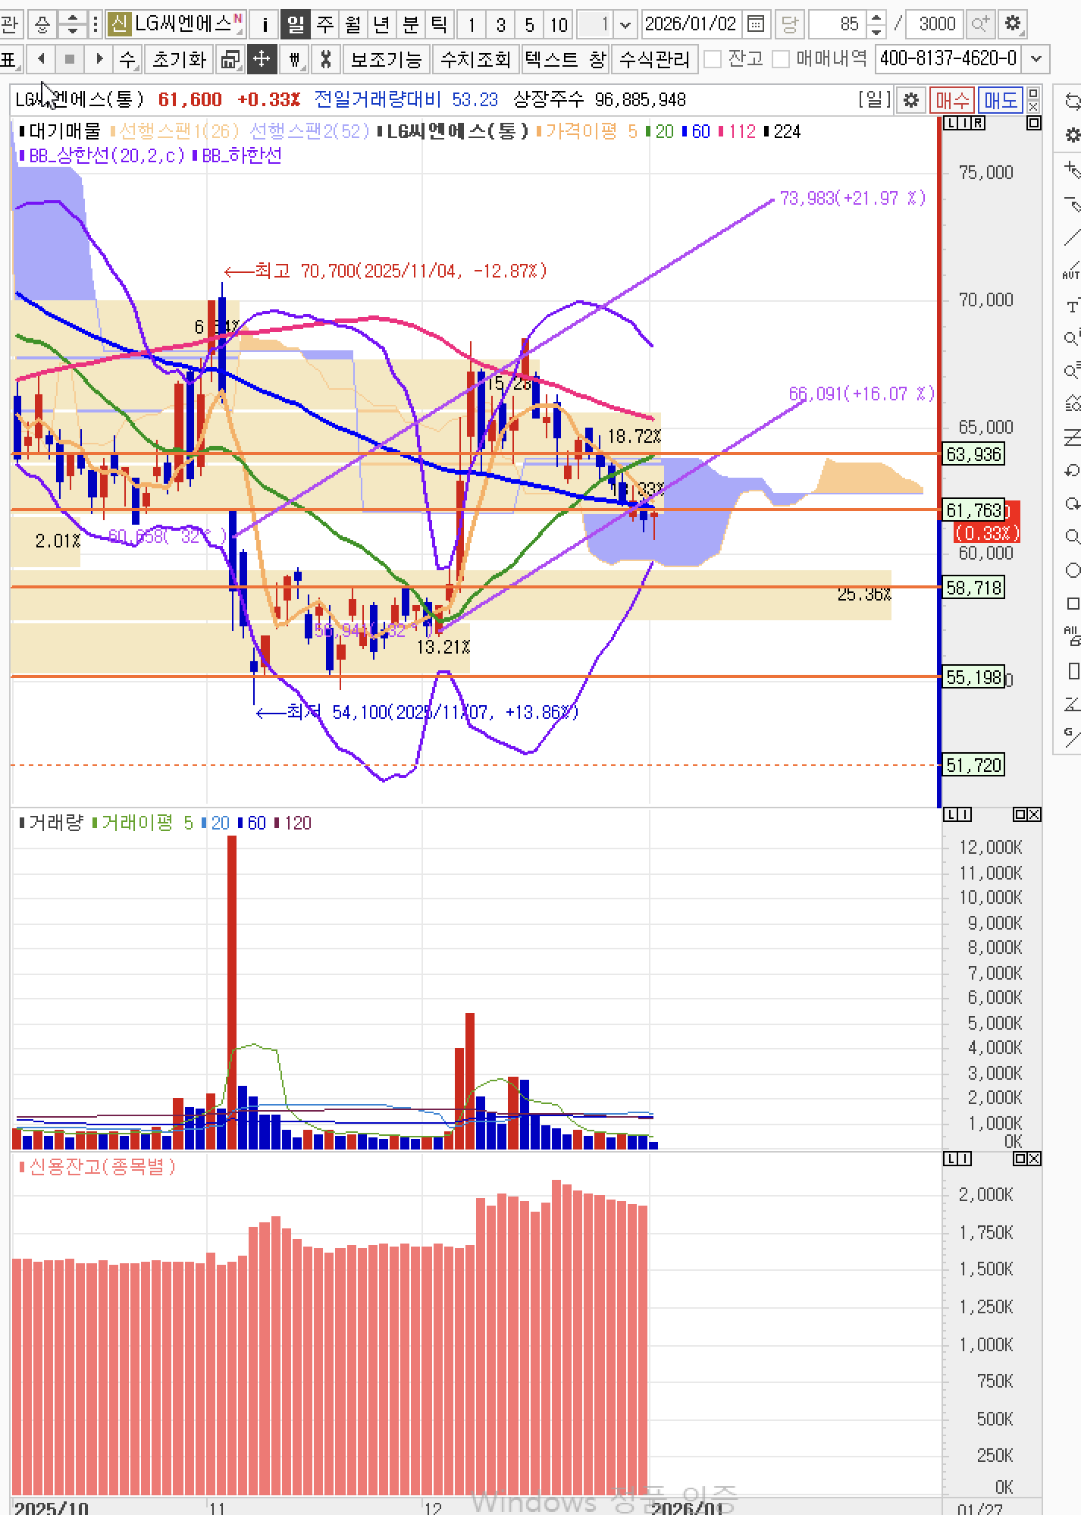This screenshot has height=1515, width=1081.
Task: Click the red 매수 buy button
Action: pyautogui.click(x=952, y=100)
